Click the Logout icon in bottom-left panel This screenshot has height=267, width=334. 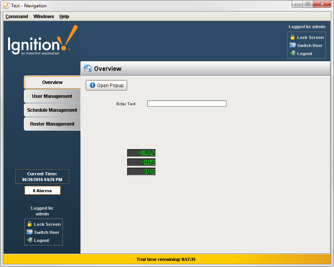point(30,240)
